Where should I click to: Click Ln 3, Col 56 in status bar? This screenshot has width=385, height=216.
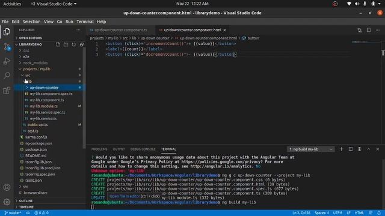click(x=301, y=213)
